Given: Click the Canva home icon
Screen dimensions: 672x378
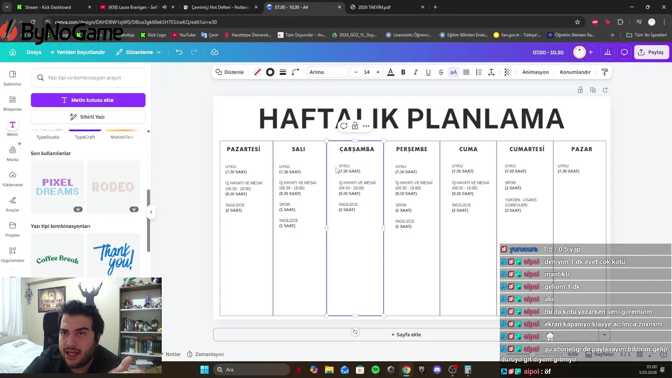Looking at the screenshot, I should 13,52.
